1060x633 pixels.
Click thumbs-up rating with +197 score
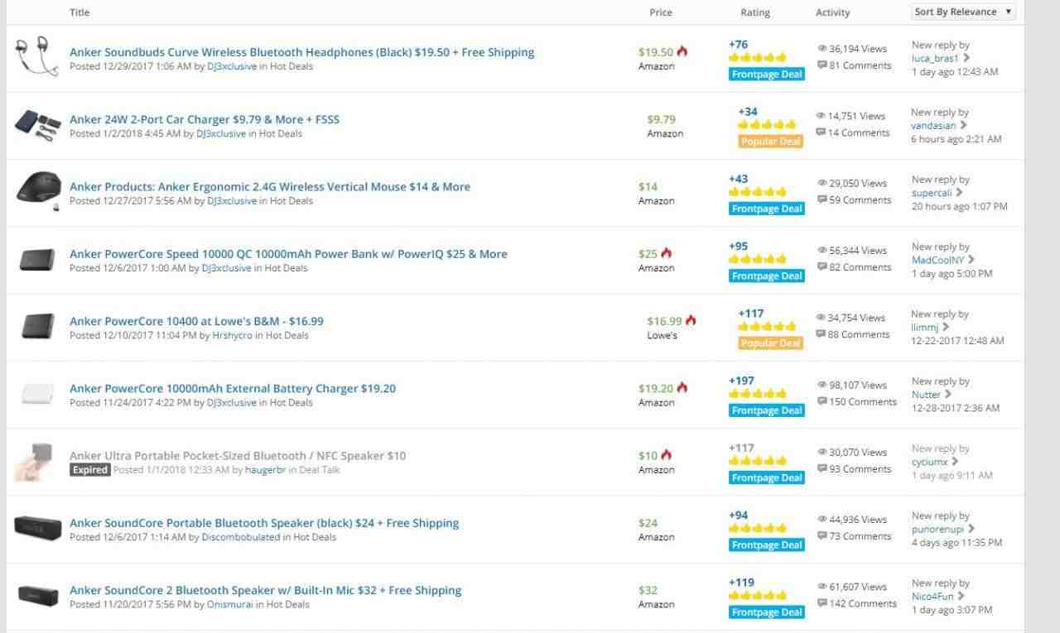coord(758,394)
